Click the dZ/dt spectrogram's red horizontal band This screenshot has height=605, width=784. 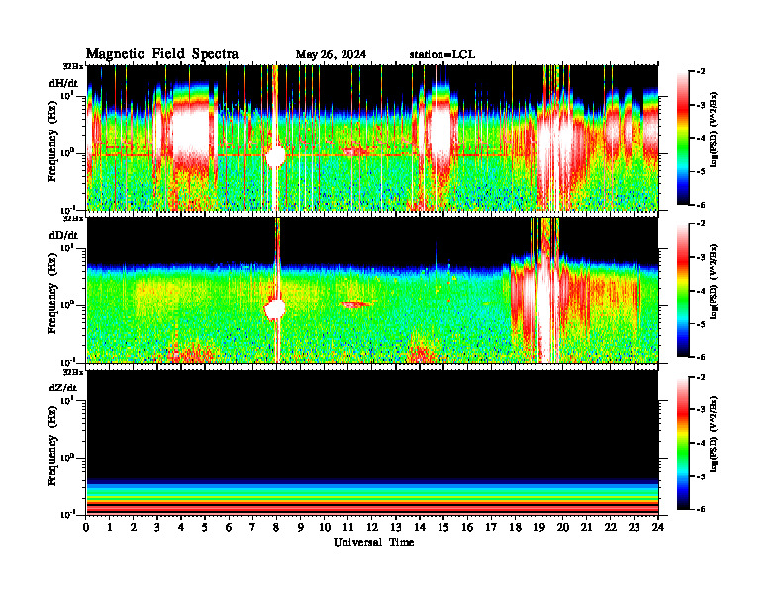click(x=373, y=508)
